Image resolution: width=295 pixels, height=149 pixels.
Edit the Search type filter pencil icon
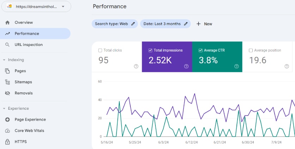point(133,24)
